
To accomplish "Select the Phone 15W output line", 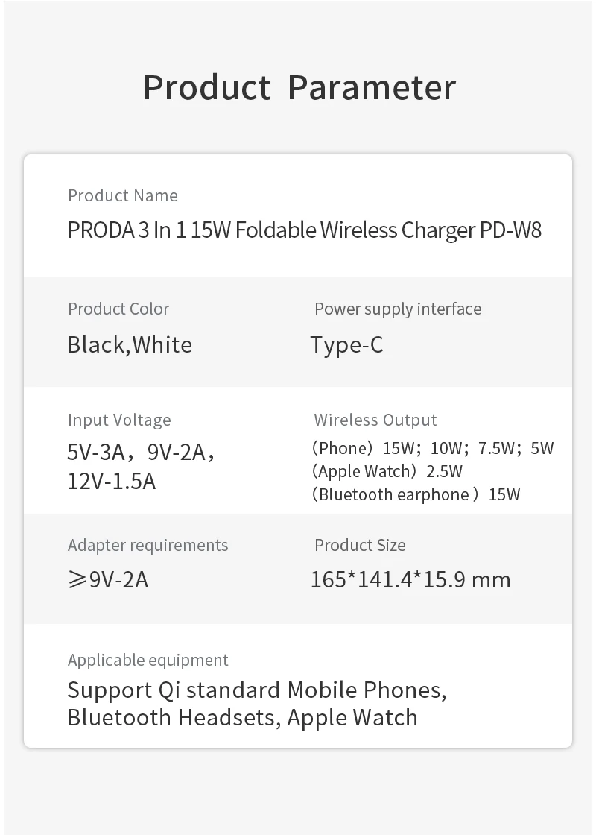I will (433, 448).
